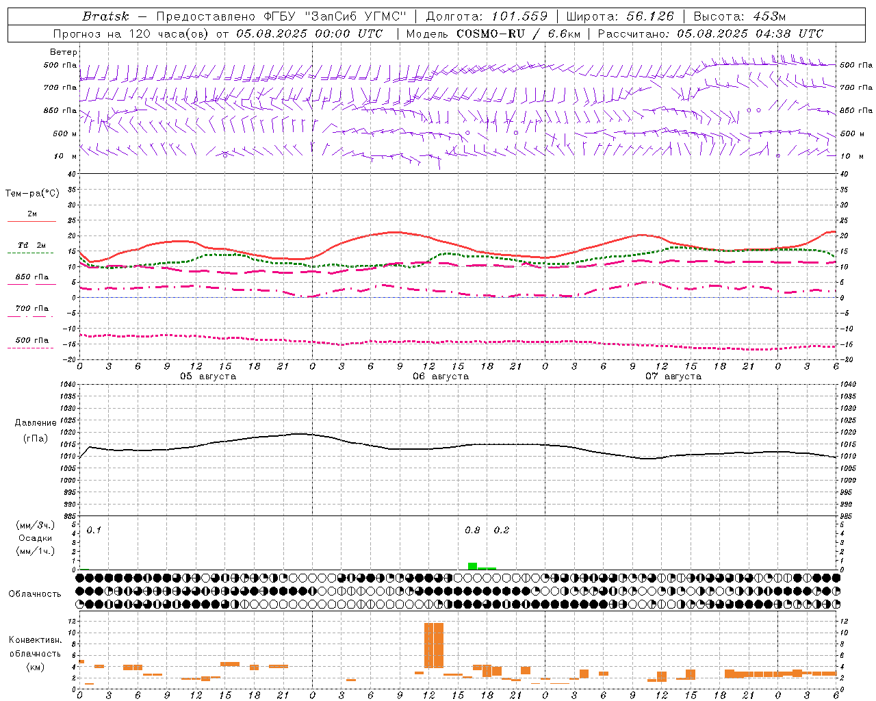Click the 'Конвективн.' convective cloud label

coord(36,640)
